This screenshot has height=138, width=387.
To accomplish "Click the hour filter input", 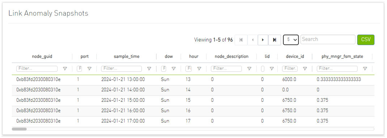I will 189,68.
